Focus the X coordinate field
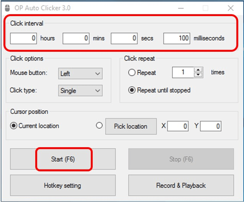This screenshot has width=244, height=202. point(178,126)
